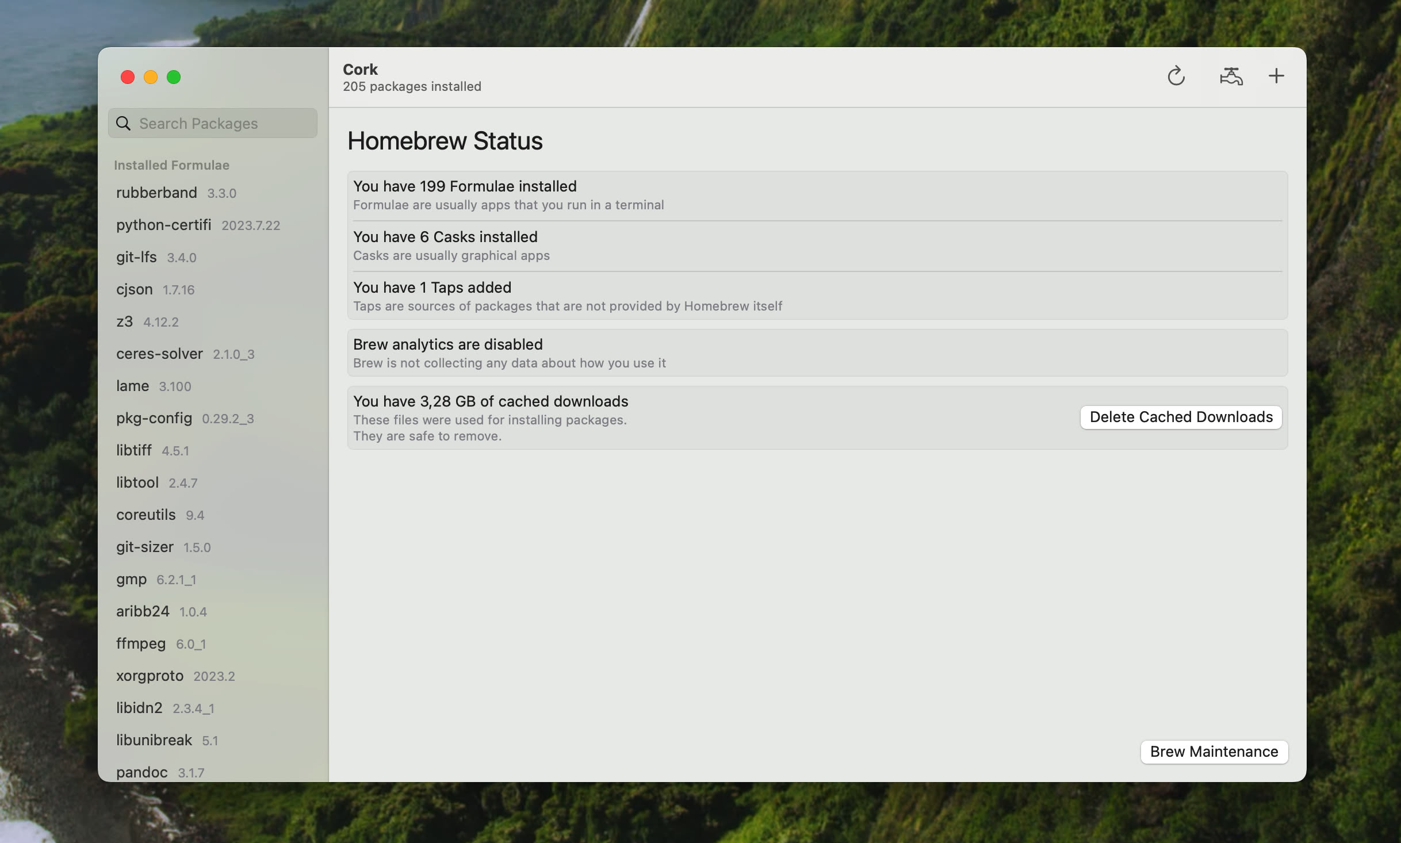Select ffmpeg from installed formulae
Viewport: 1401px width, 843px height.
click(x=141, y=643)
